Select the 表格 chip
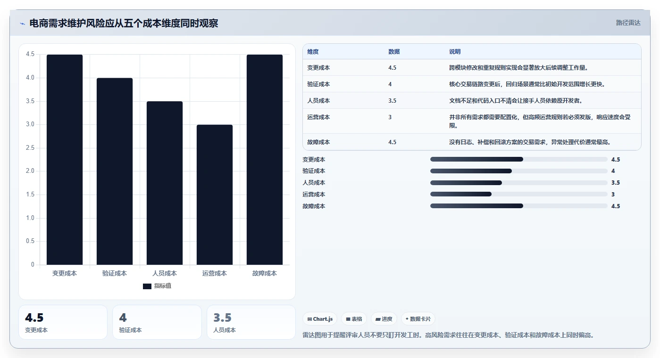This screenshot has height=358, width=660. pos(354,319)
